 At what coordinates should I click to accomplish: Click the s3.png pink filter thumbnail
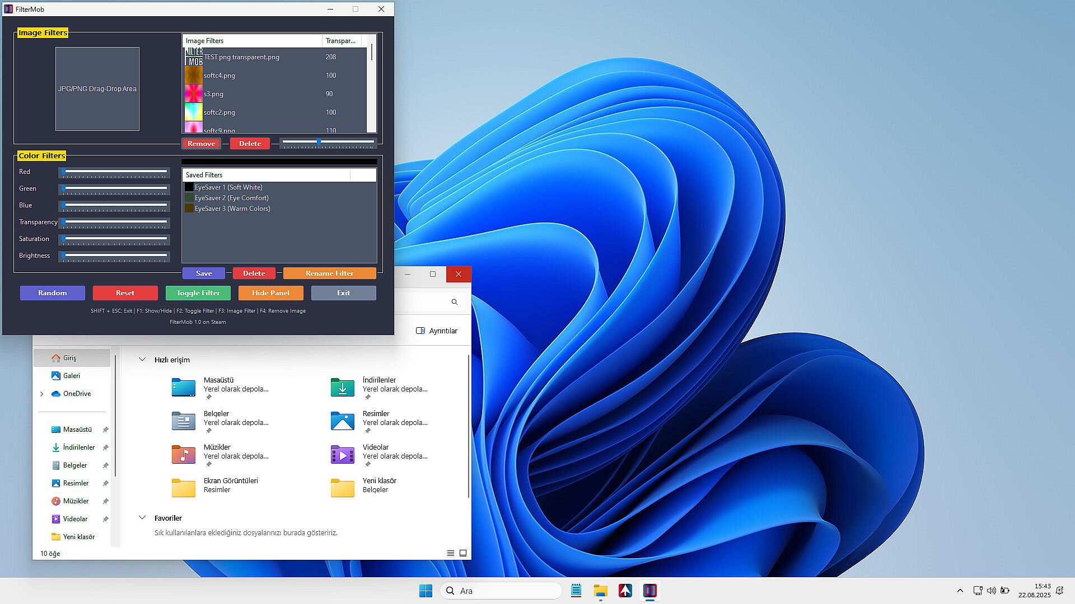(x=194, y=94)
